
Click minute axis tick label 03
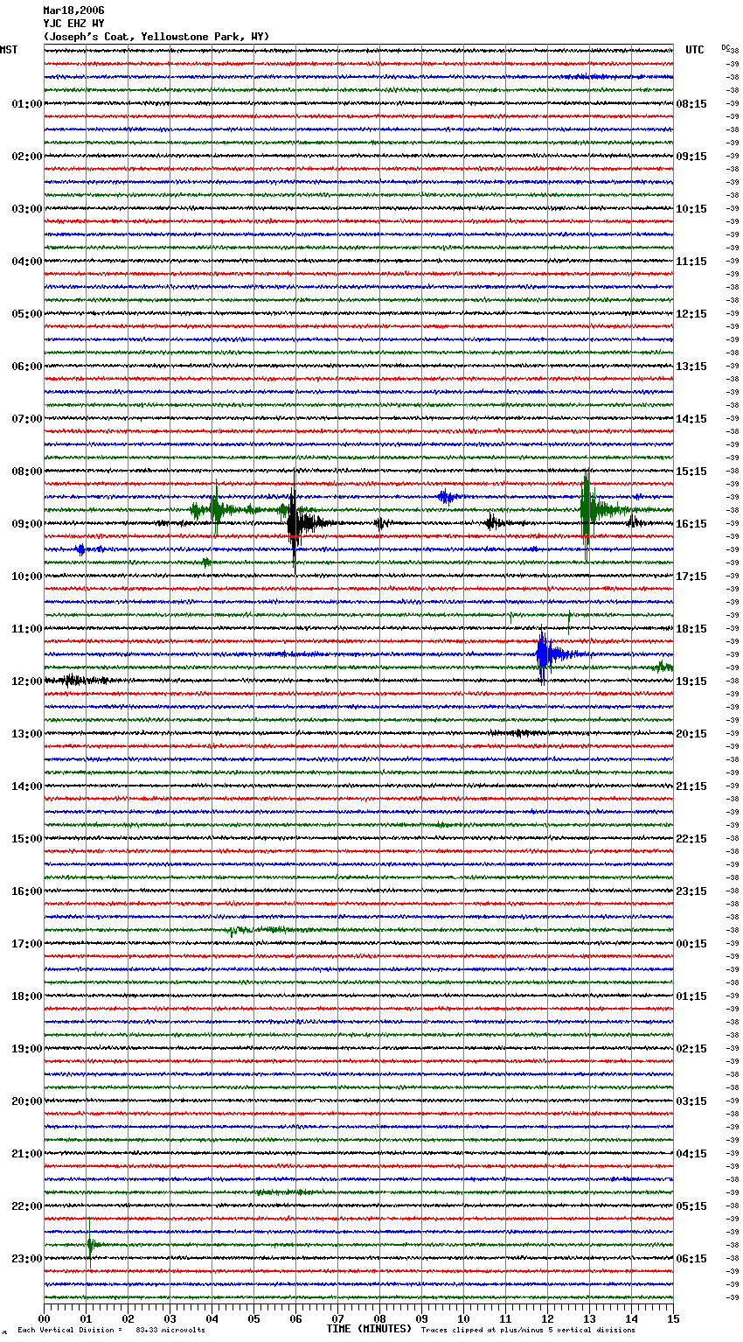(170, 1319)
